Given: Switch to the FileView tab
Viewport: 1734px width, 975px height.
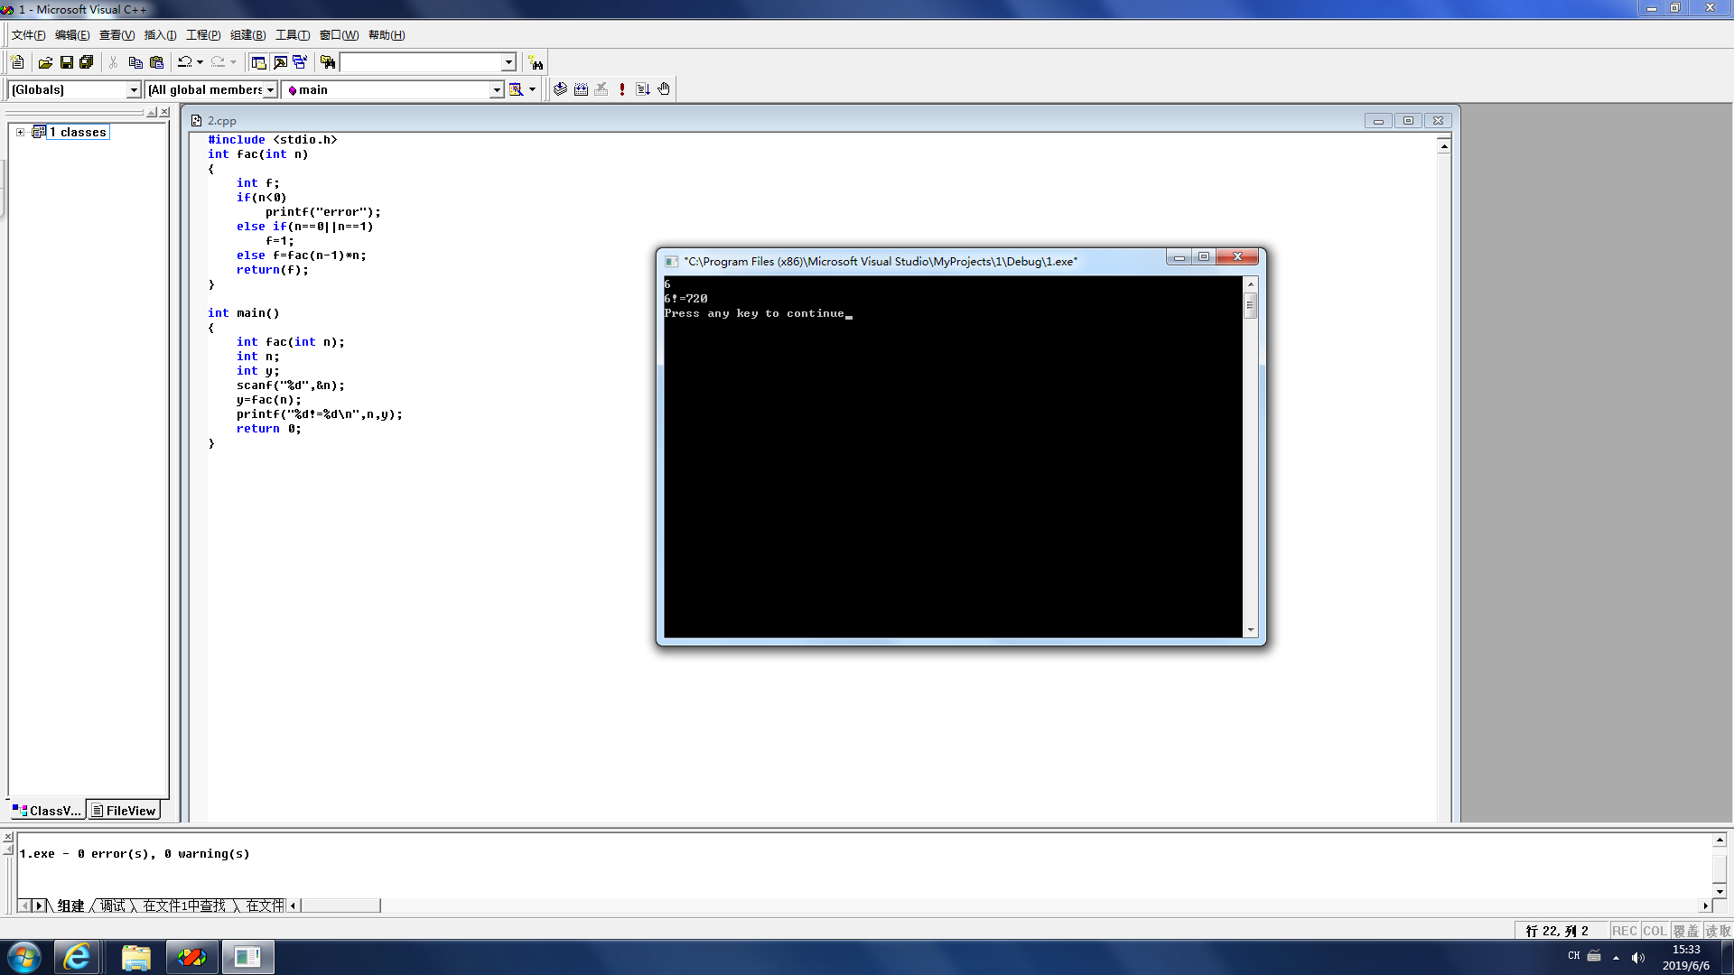Looking at the screenshot, I should pos(124,811).
